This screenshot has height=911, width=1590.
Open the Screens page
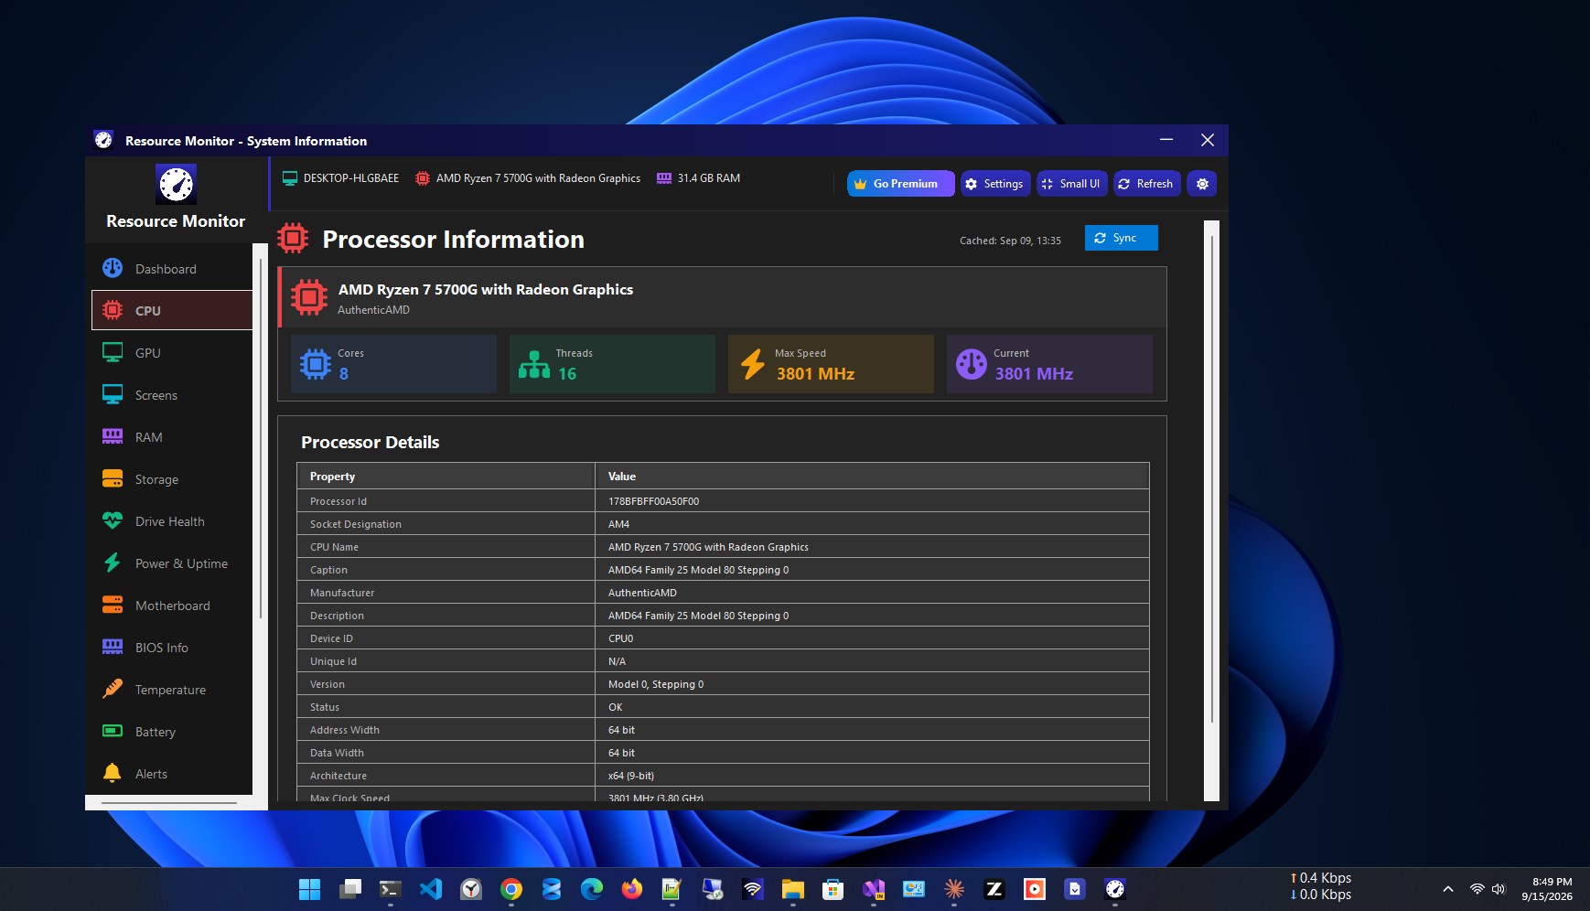[172, 395]
